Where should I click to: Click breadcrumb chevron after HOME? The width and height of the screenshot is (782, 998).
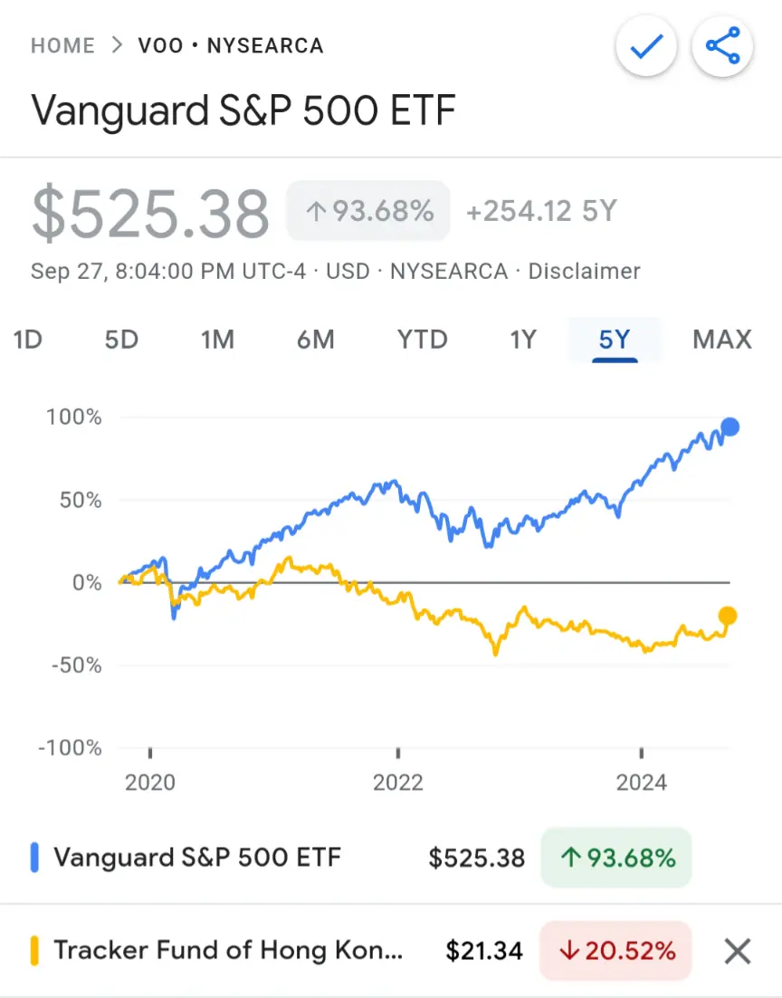pyautogui.click(x=117, y=45)
